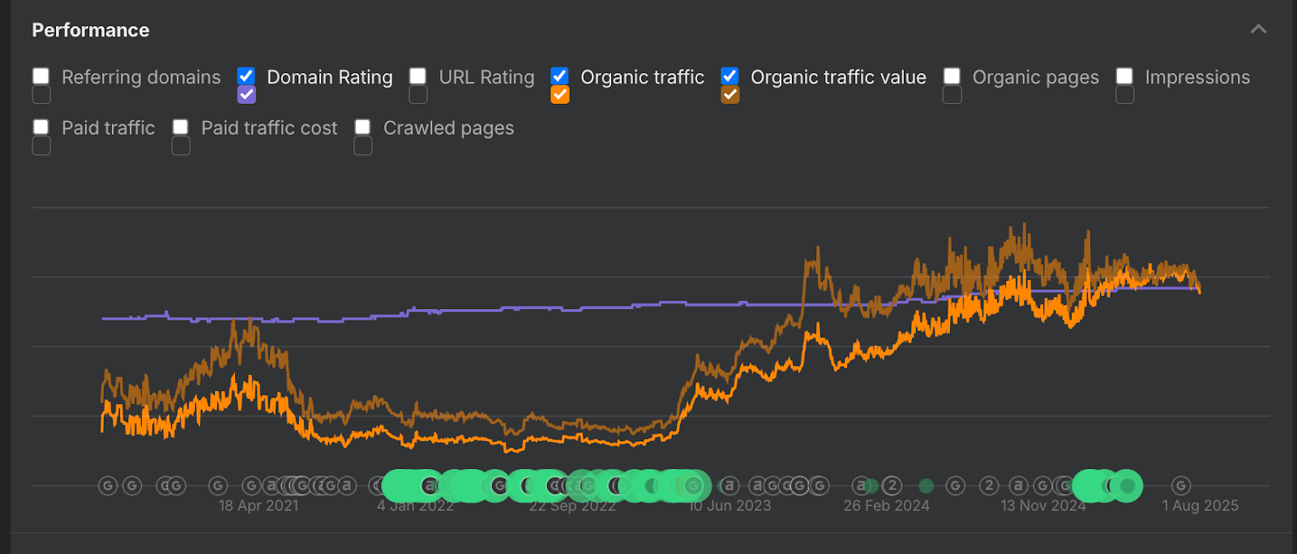This screenshot has width=1297, height=554.
Task: Disable the Organic traffic checkbox
Action: click(x=559, y=76)
